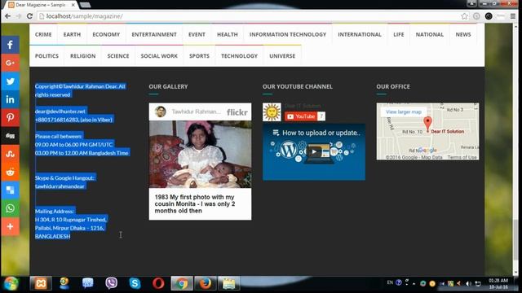Open Windows Start button
Image resolution: width=522 pixels, height=293 pixels.
click(11, 283)
